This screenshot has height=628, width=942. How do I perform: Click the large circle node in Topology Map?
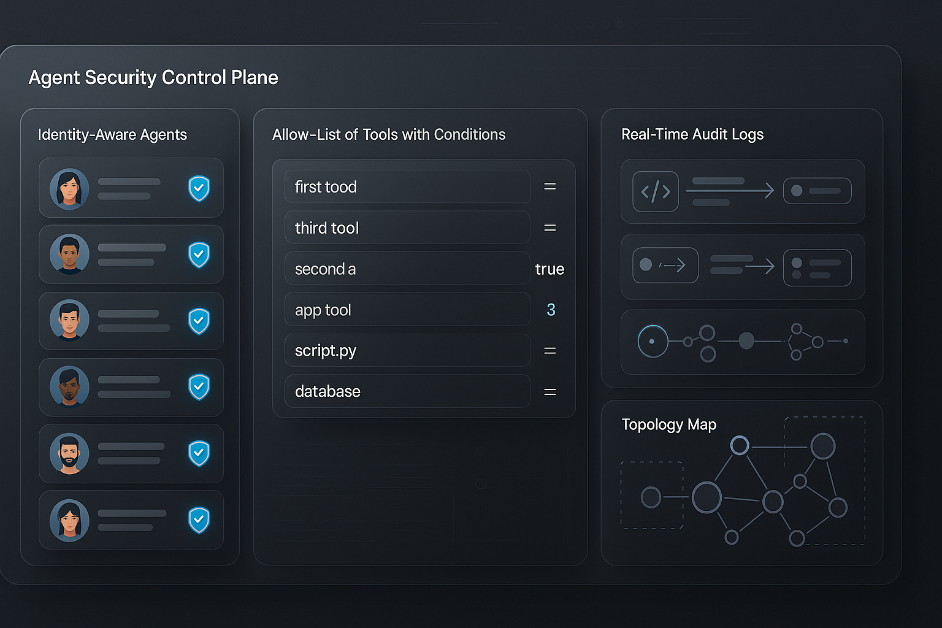click(x=706, y=497)
